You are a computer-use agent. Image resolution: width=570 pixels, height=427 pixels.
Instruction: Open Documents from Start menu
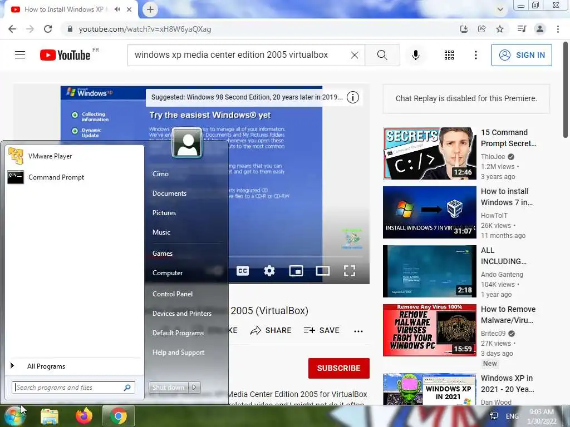click(169, 193)
